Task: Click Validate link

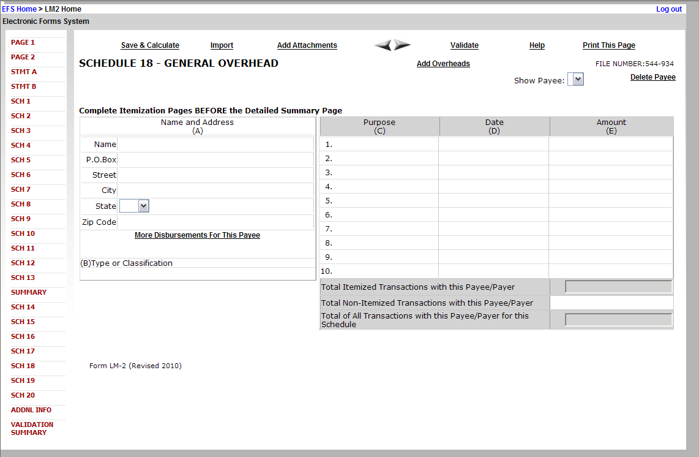Action: coord(464,45)
